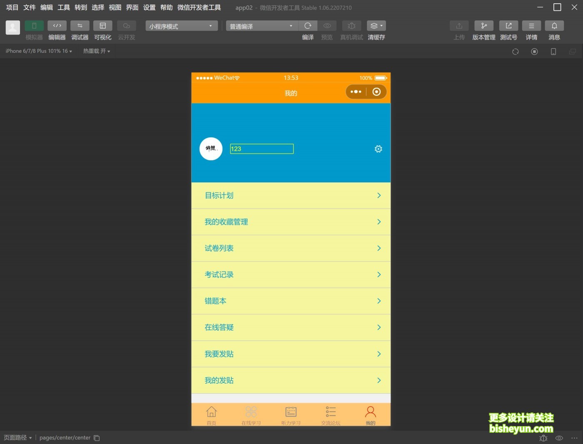Toggle the 热重载 hot reload switch
Viewport: 583px width, 444px height.
click(96, 51)
